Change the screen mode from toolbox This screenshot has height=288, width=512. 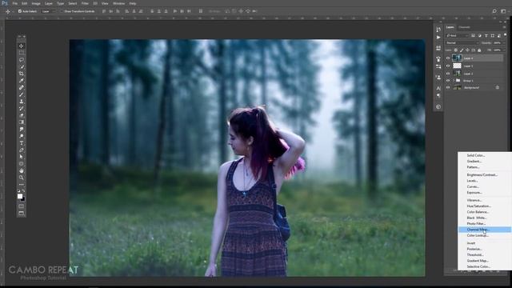coord(22,214)
